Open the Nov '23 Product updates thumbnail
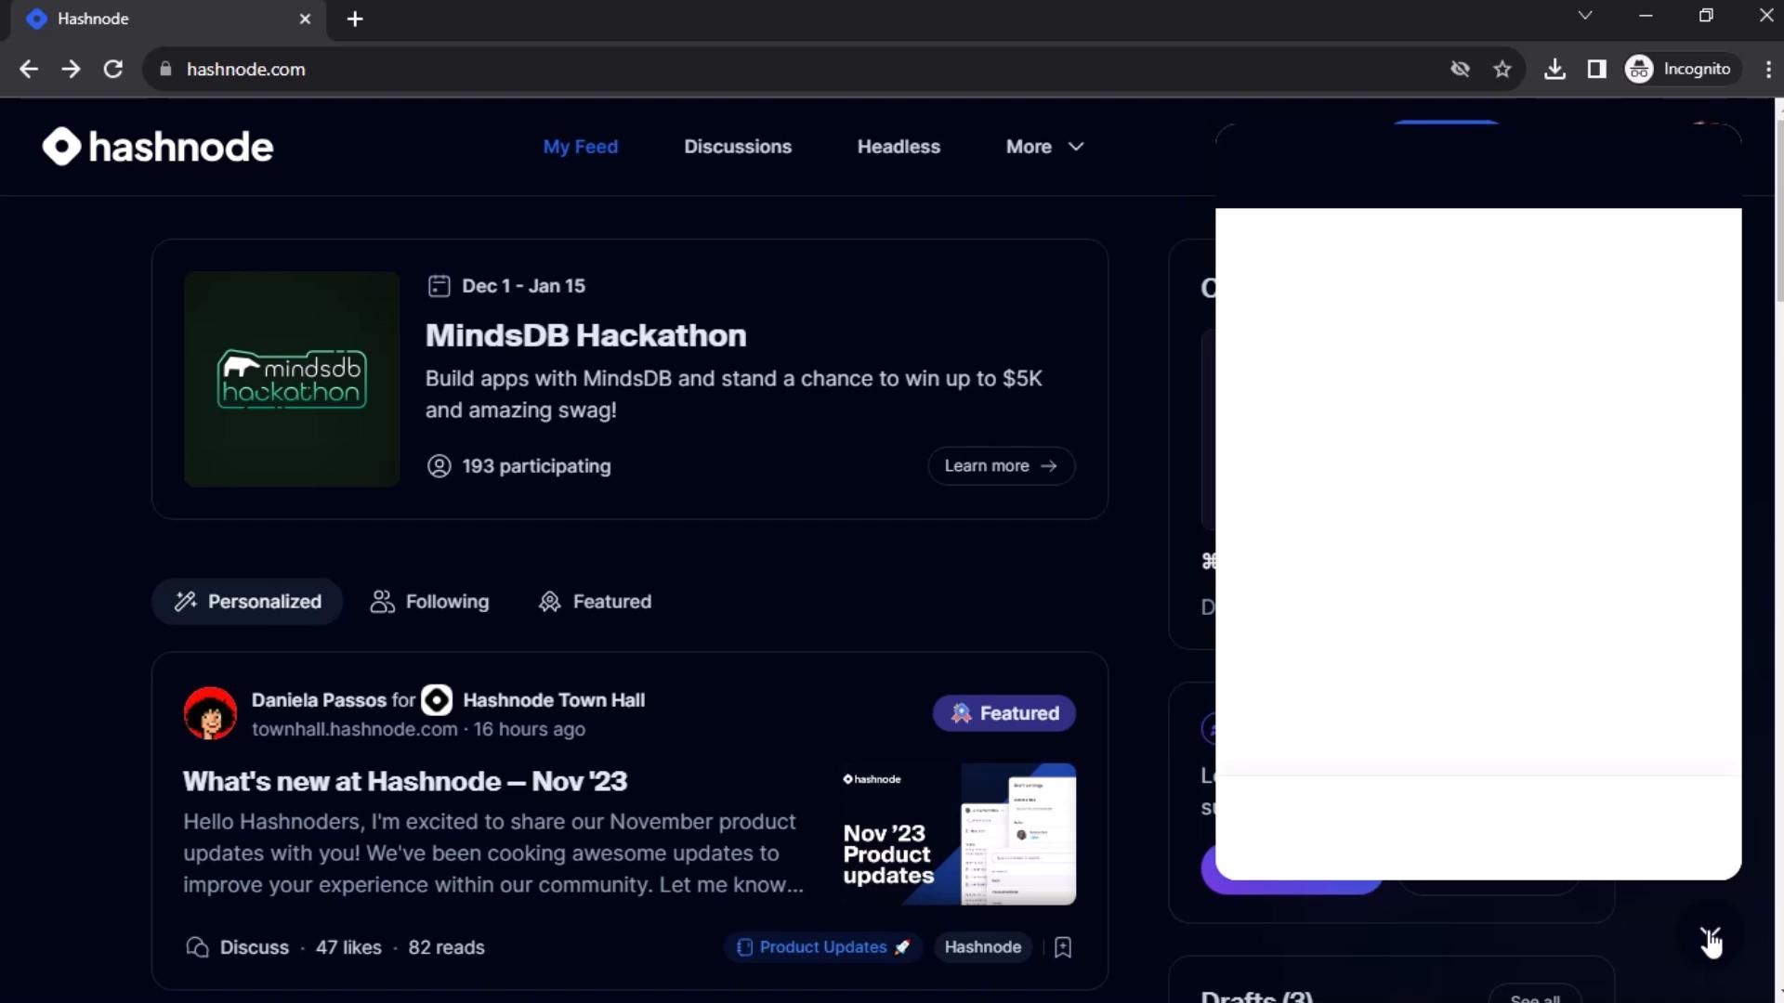The image size is (1784, 1003). coord(958,834)
